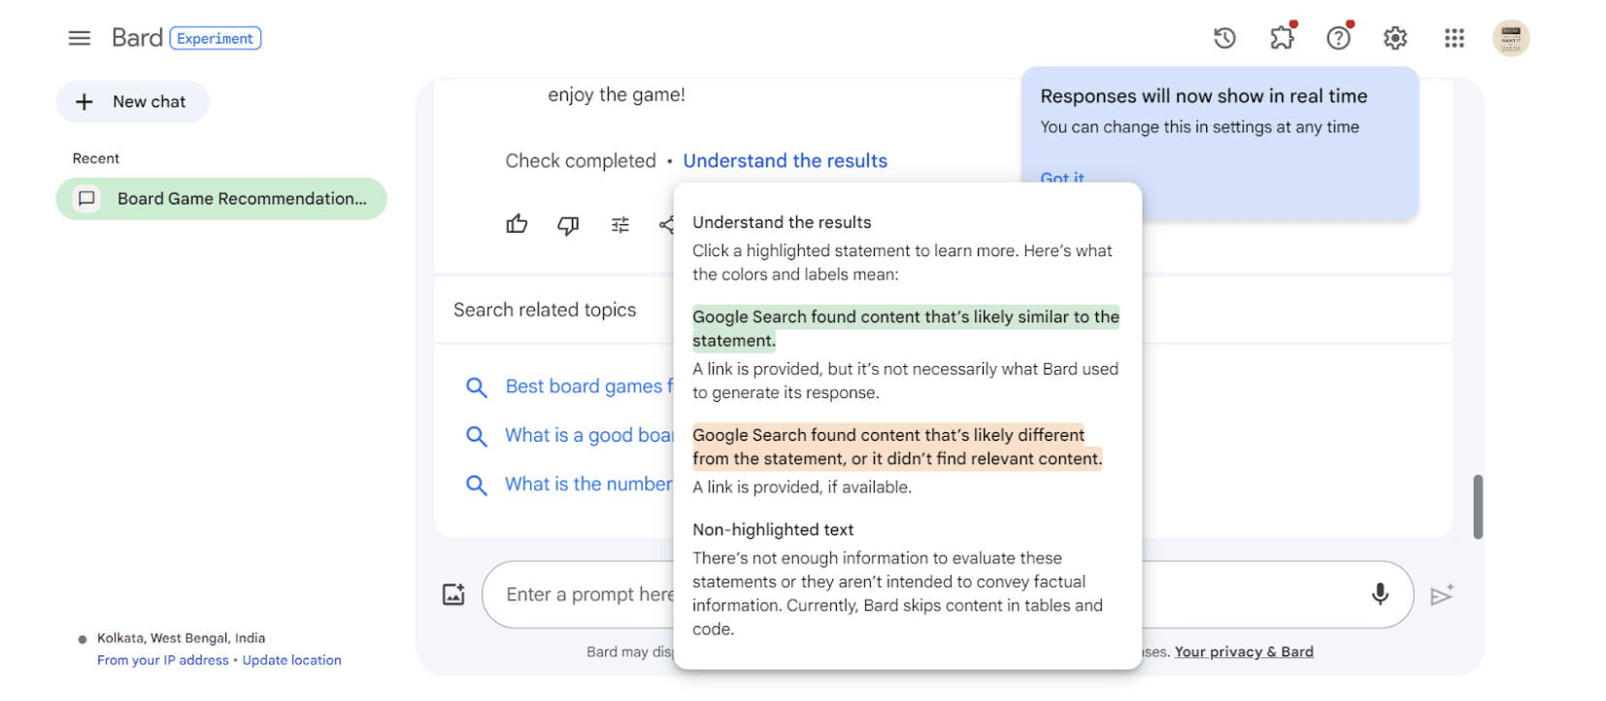The image size is (1606, 701).
Task: Start a New chat
Action: 132,101
